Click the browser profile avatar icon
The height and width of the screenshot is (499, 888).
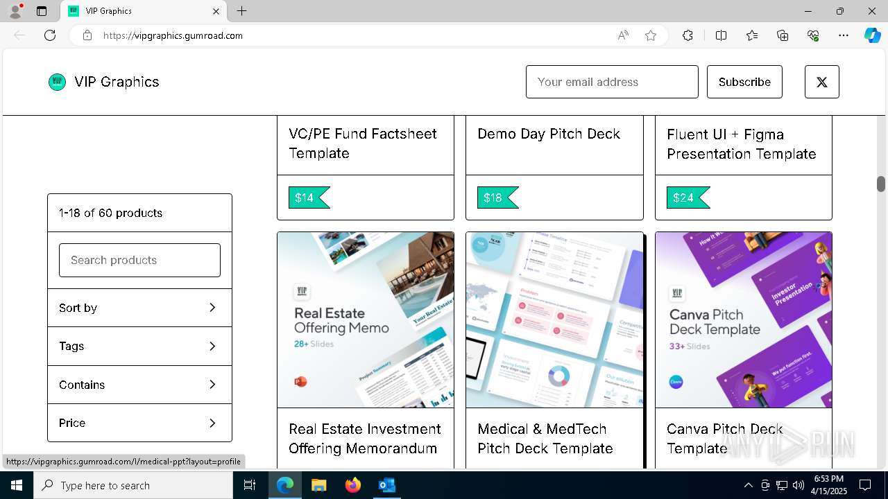[x=15, y=11]
